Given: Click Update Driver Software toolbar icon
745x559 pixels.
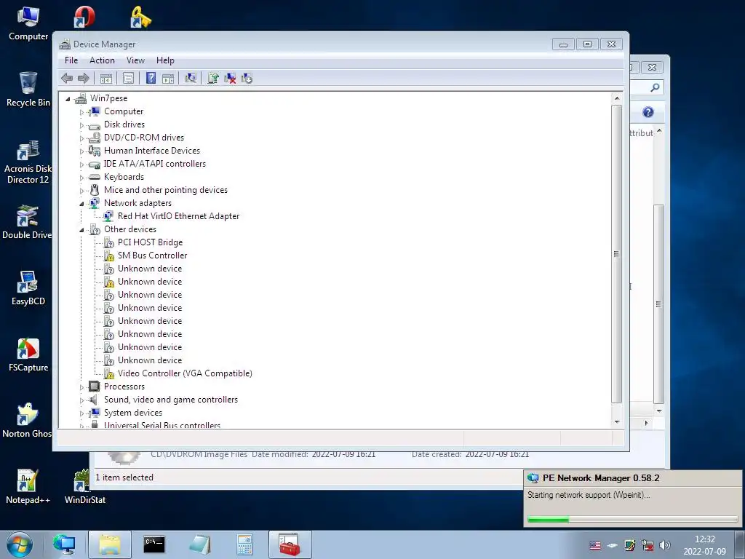Looking at the screenshot, I should [213, 78].
